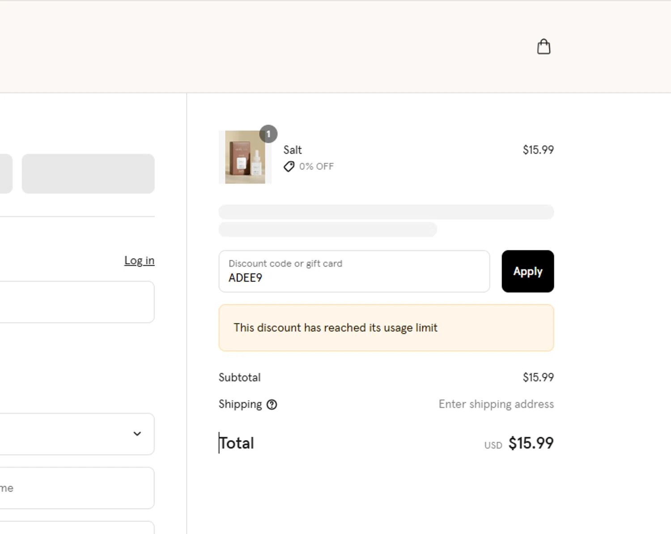
Task: Click the shipping help question mark icon
Action: coord(272,404)
